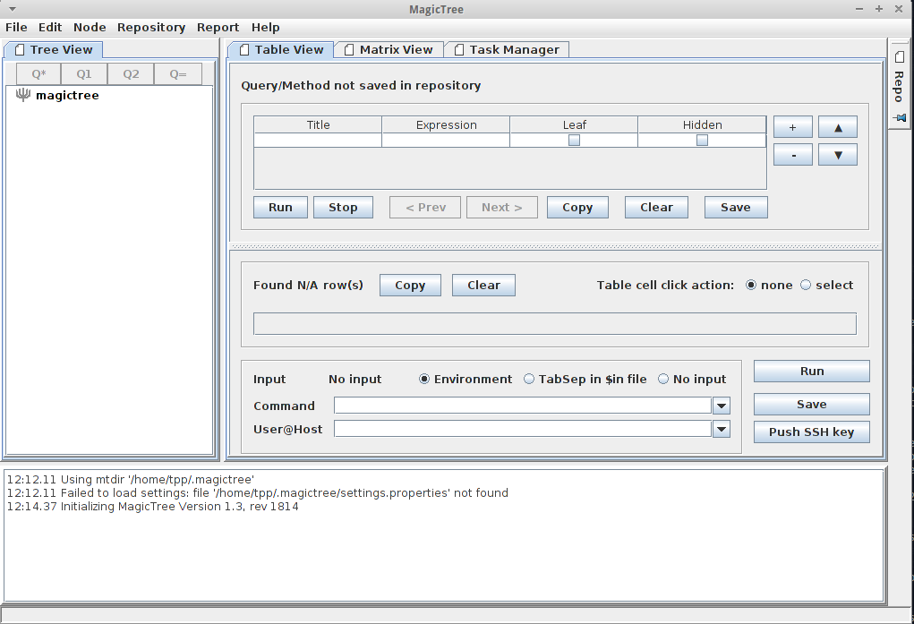Click the 'Failed to load settings' log line
Screen dimensions: 914x624
258,492
